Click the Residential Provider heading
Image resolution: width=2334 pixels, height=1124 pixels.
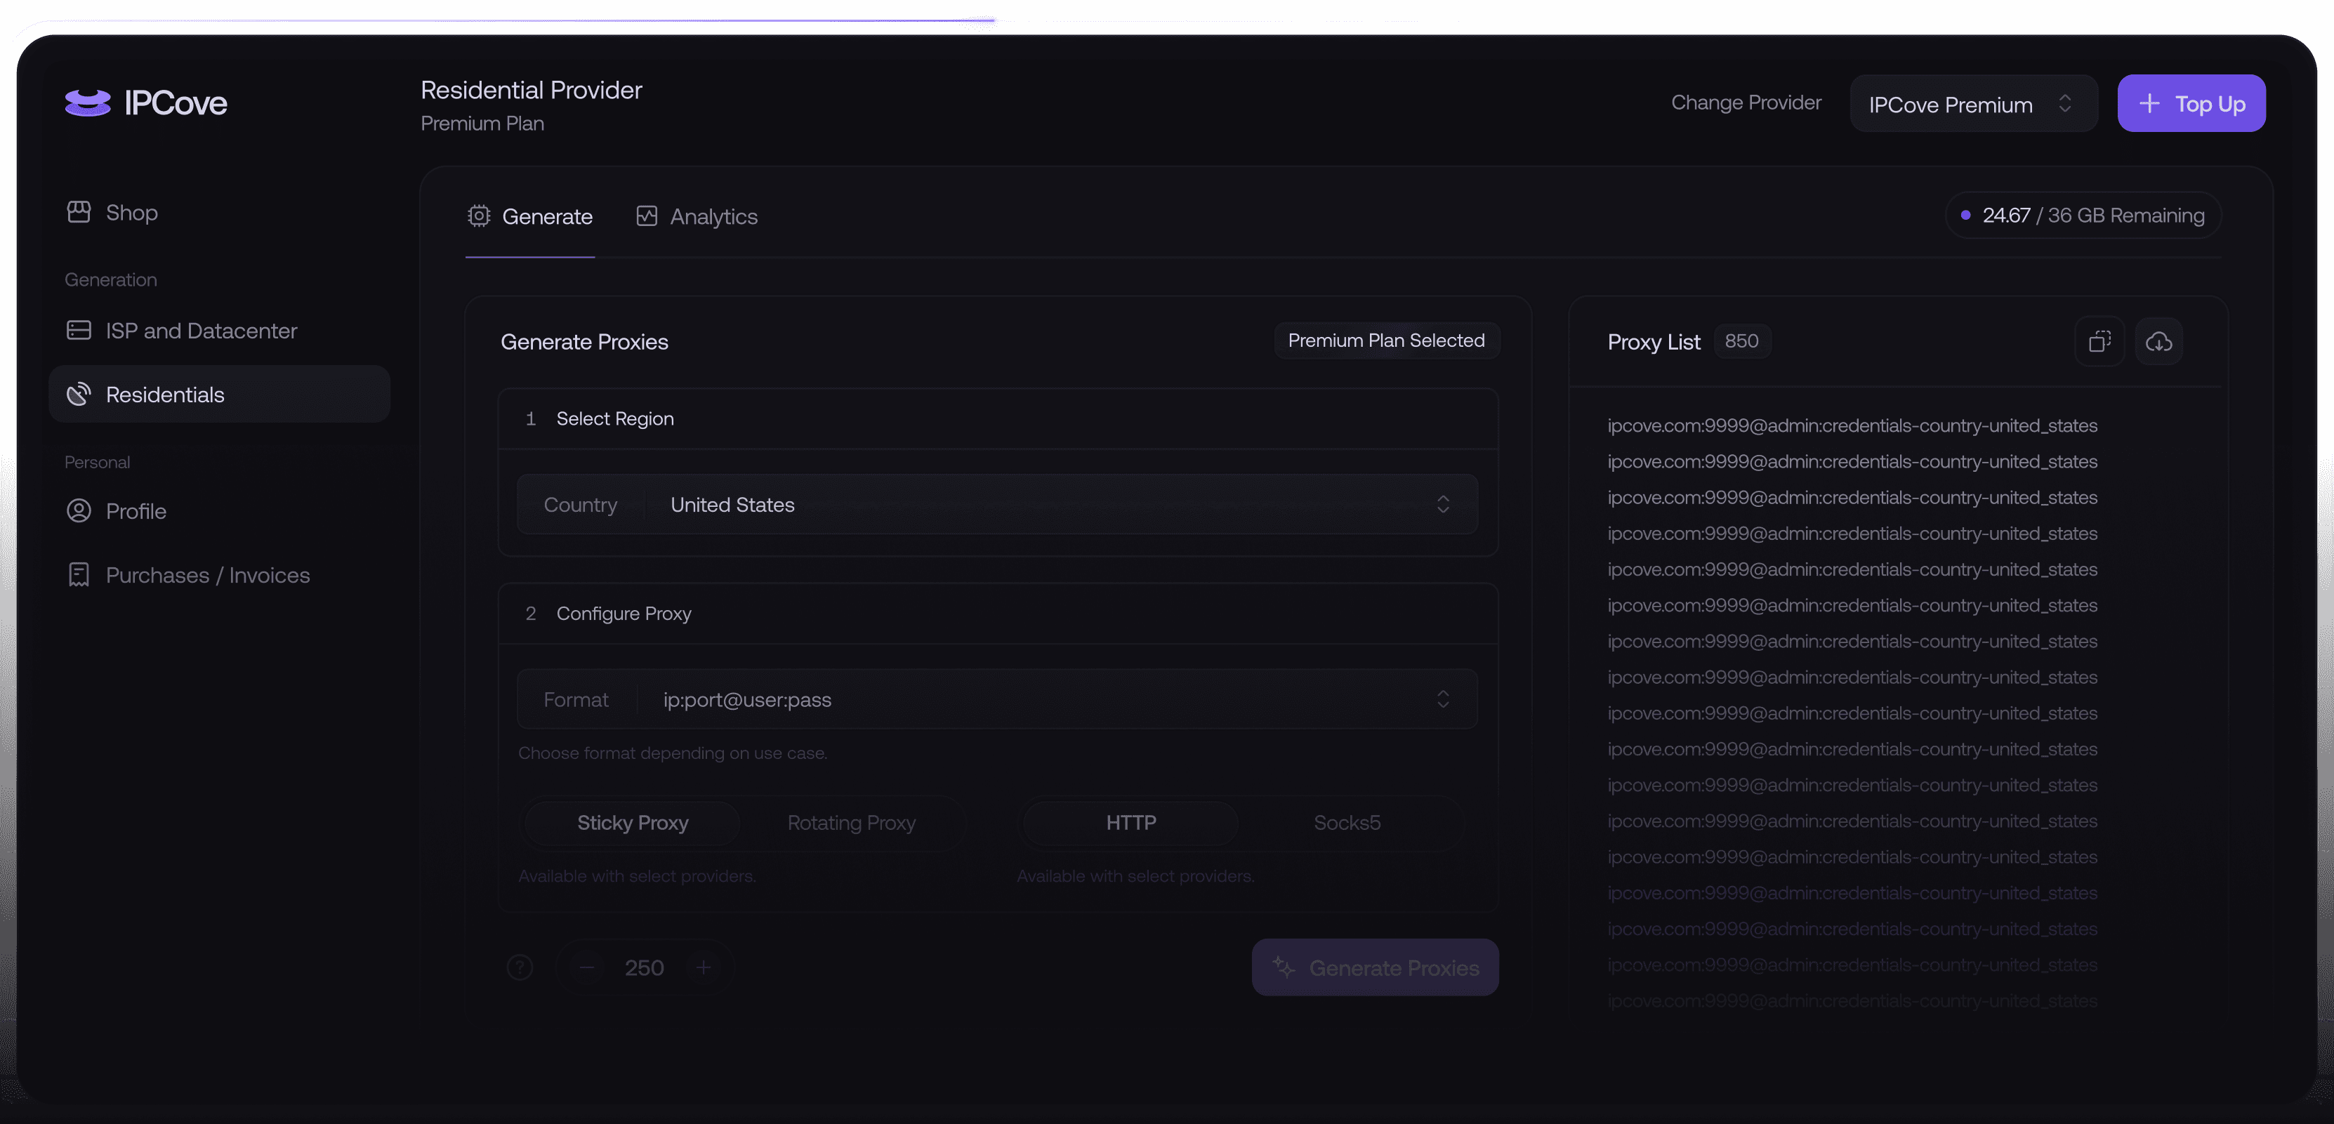[x=531, y=90]
